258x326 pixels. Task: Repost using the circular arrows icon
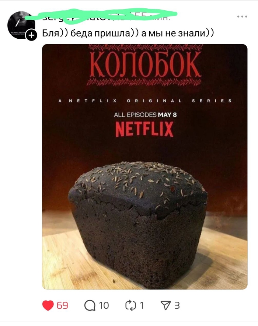tap(131, 306)
